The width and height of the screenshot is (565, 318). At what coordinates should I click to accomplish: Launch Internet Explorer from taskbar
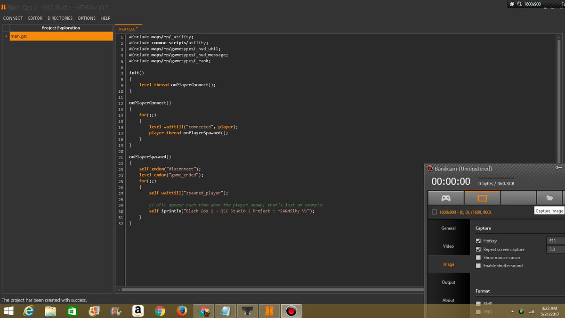[x=29, y=311]
